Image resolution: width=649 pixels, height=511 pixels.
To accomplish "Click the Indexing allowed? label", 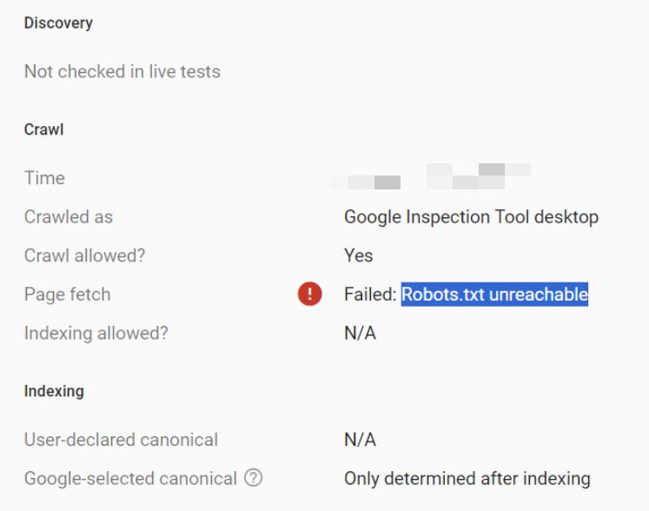I will click(96, 333).
